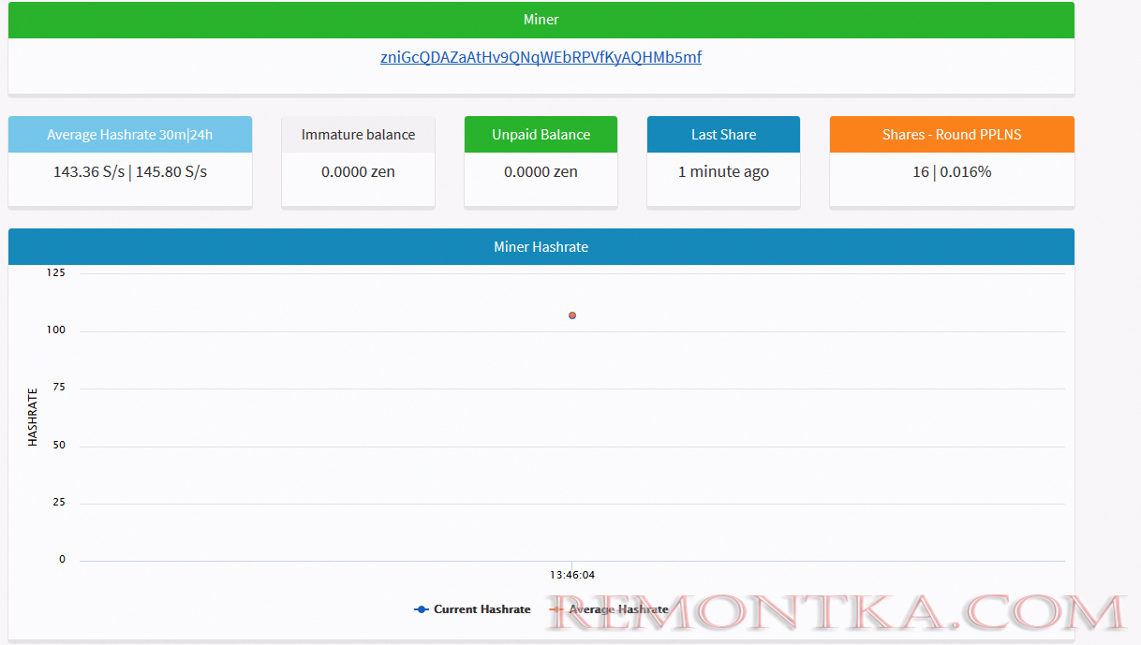Click the green Miner header bar

point(541,20)
